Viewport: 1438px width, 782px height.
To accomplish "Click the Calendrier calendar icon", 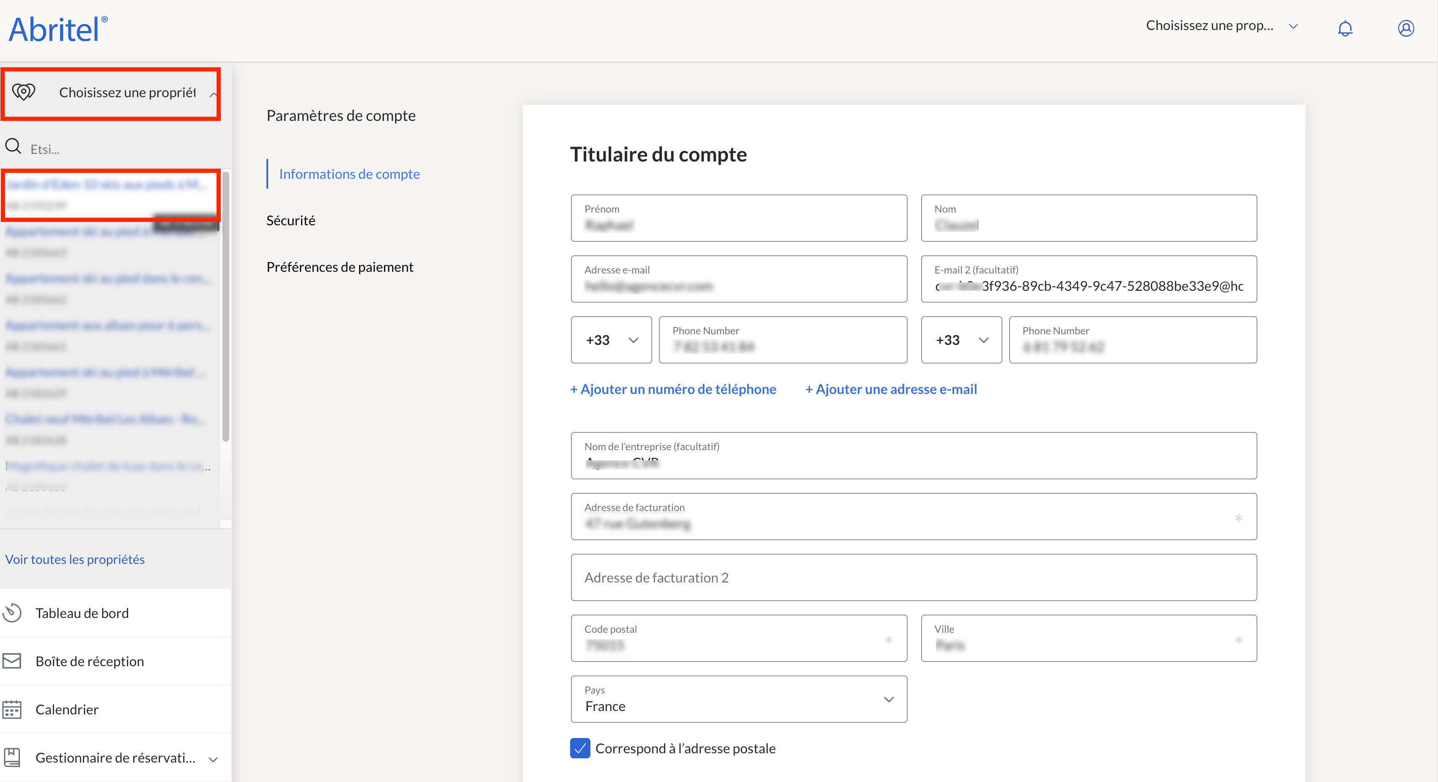I will (12, 709).
